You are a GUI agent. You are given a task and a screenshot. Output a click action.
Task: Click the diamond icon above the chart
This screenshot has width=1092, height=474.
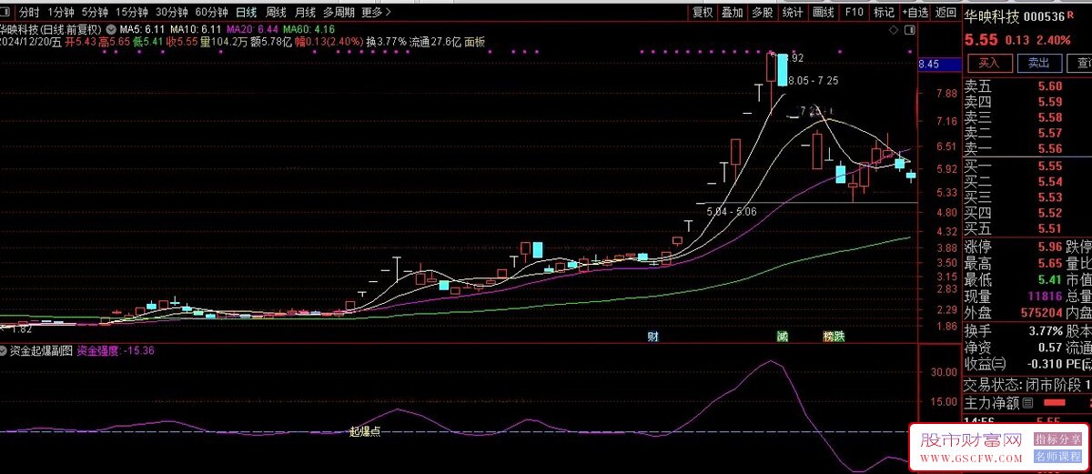(x=893, y=29)
